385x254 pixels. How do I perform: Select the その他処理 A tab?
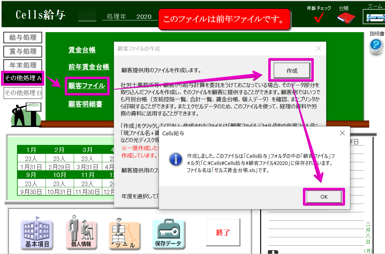[23, 78]
